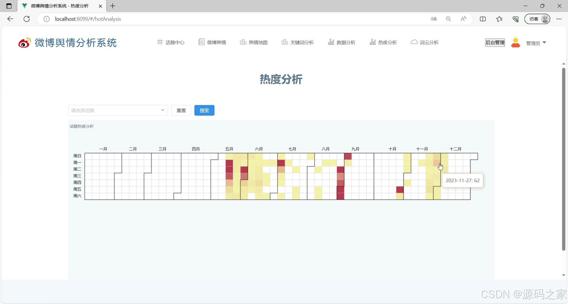
Task: Open the 请选择话题 topic dropdown
Action: click(117, 110)
